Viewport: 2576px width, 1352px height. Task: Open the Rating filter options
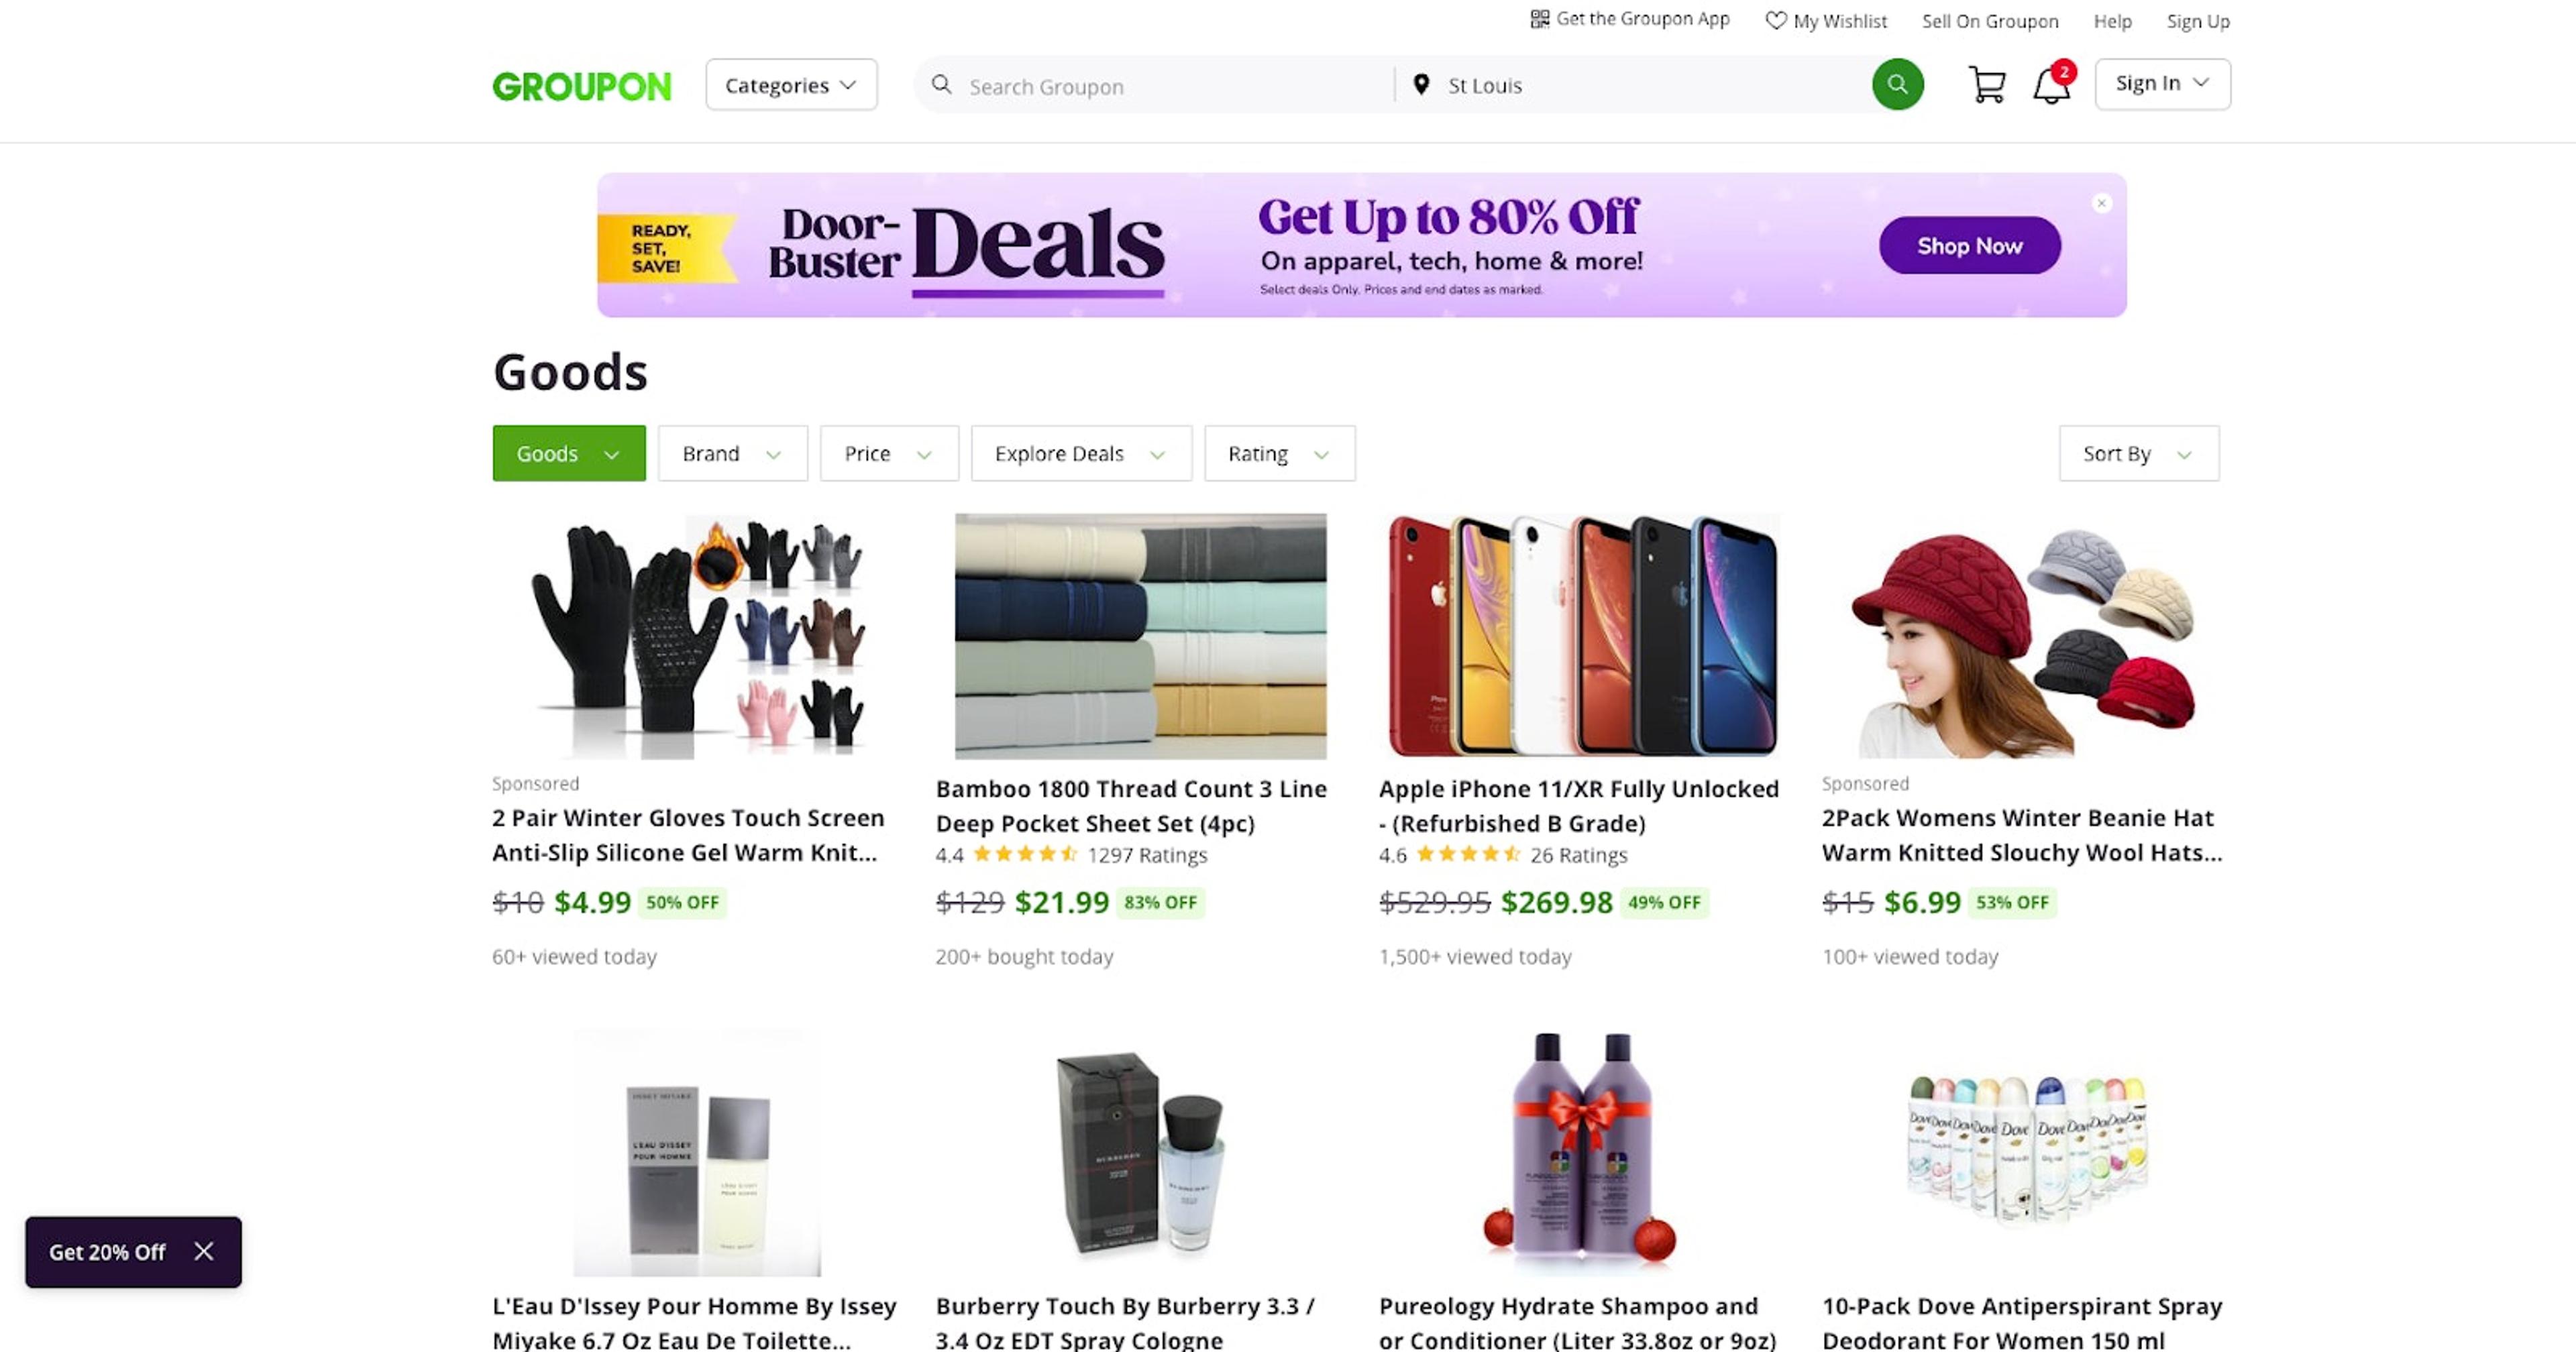[x=1279, y=453]
